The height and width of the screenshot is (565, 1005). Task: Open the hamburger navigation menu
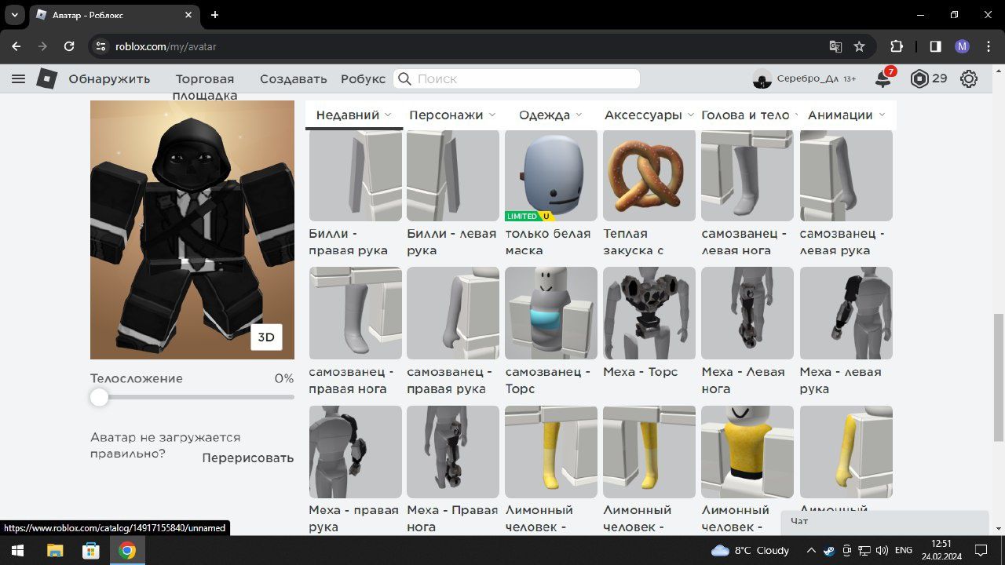pyautogui.click(x=19, y=78)
